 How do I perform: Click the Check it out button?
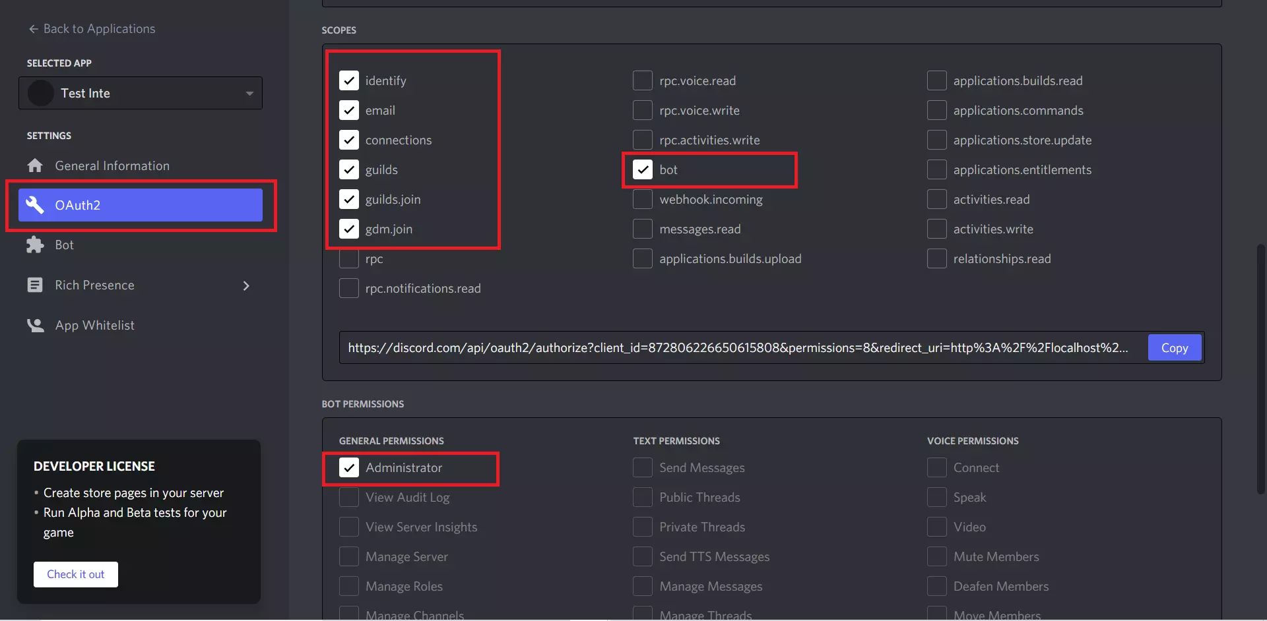click(x=76, y=574)
